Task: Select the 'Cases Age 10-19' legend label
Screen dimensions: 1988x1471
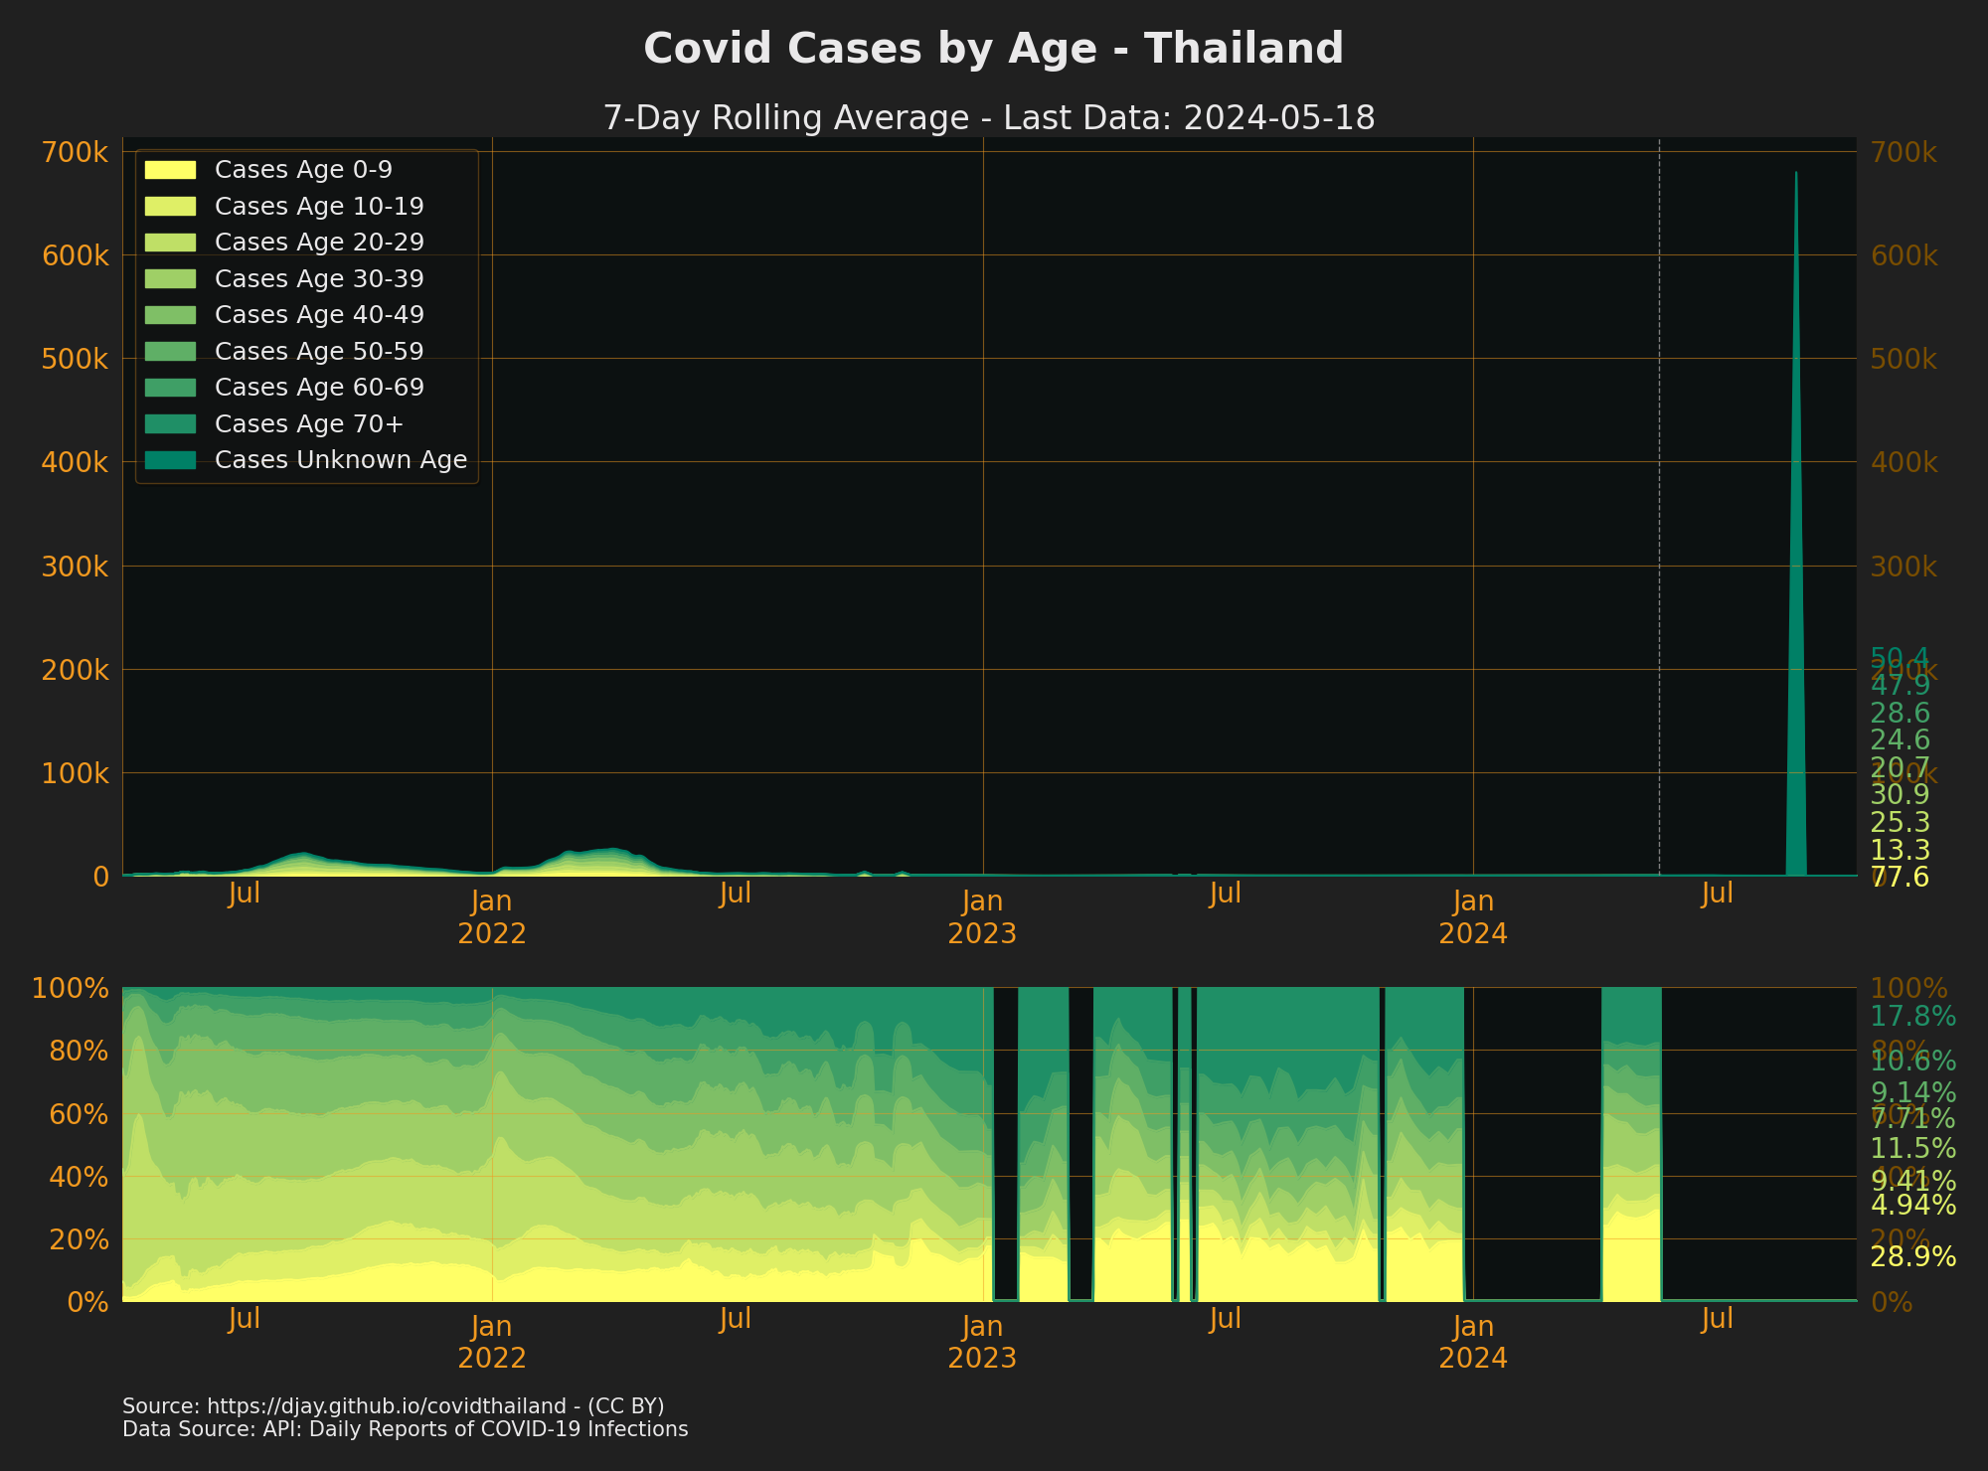Action: [319, 206]
